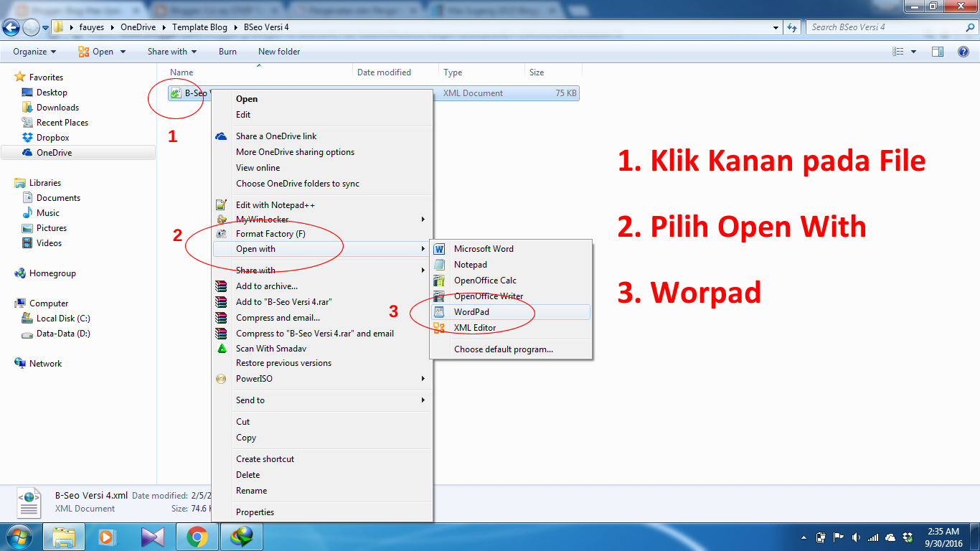Click the New folder button
980x551 pixels.
click(279, 52)
